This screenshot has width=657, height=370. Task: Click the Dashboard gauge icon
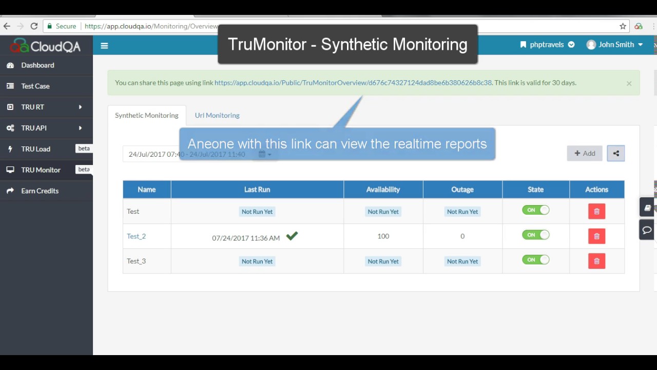pos(10,65)
